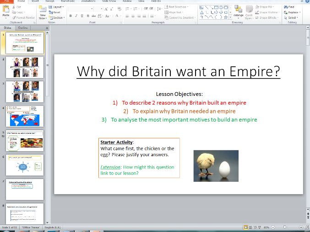Click the Arrange objects icon

238,9
